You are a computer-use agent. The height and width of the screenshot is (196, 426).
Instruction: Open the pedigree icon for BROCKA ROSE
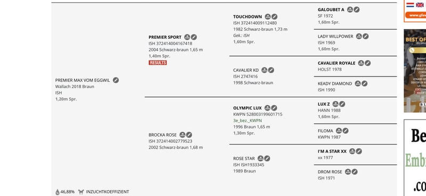(x=183, y=135)
